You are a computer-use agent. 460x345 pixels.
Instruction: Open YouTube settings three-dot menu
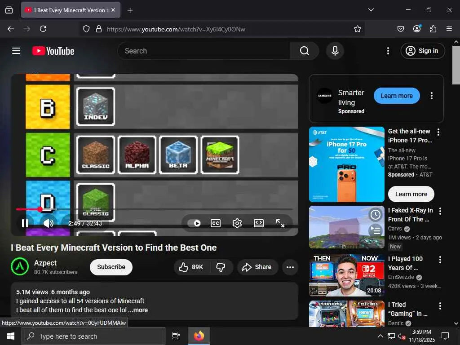tap(388, 51)
